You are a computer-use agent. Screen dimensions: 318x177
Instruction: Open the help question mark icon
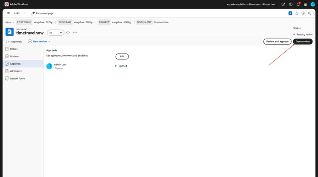[x=290, y=4]
